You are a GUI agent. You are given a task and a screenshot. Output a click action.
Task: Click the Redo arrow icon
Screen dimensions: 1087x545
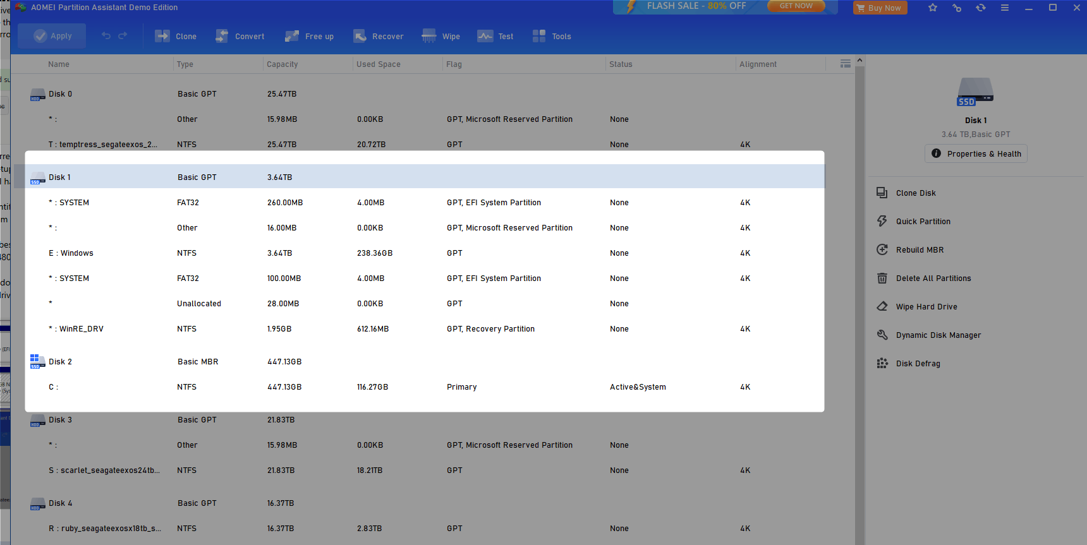pos(123,36)
